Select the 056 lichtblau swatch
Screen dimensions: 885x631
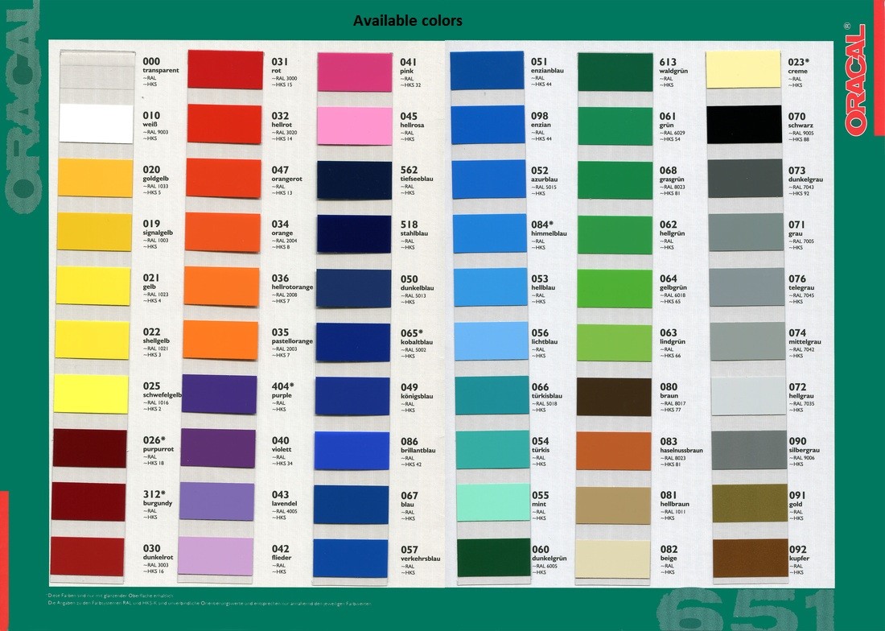tap(490, 341)
